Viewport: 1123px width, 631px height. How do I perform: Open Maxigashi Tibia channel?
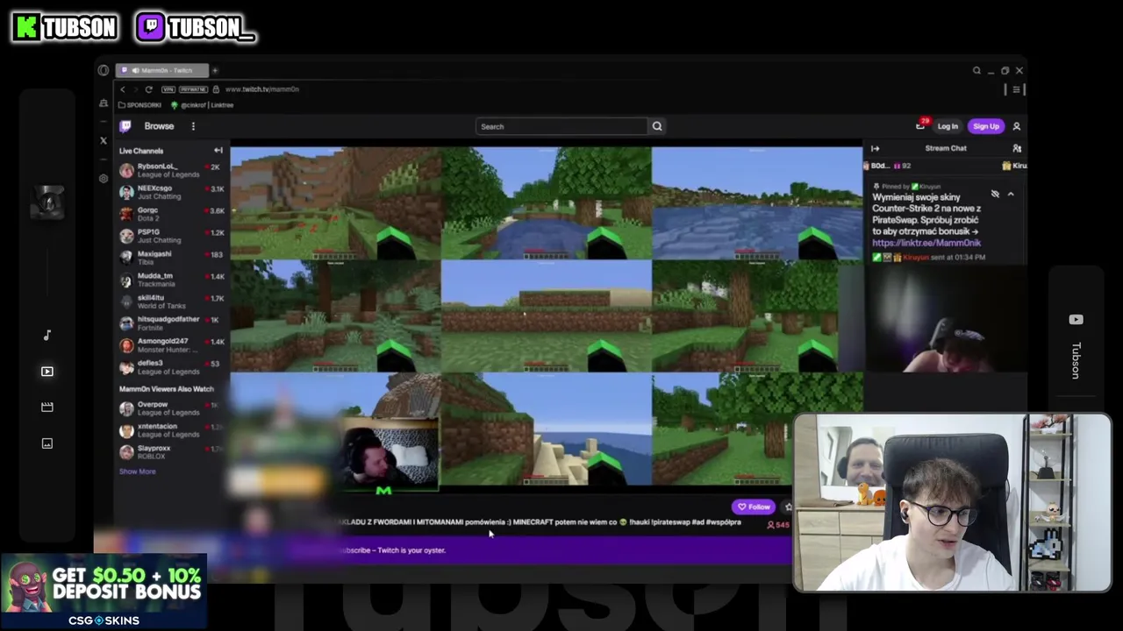coord(172,258)
